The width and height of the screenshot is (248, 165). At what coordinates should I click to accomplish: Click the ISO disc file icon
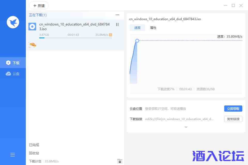tap(32, 27)
